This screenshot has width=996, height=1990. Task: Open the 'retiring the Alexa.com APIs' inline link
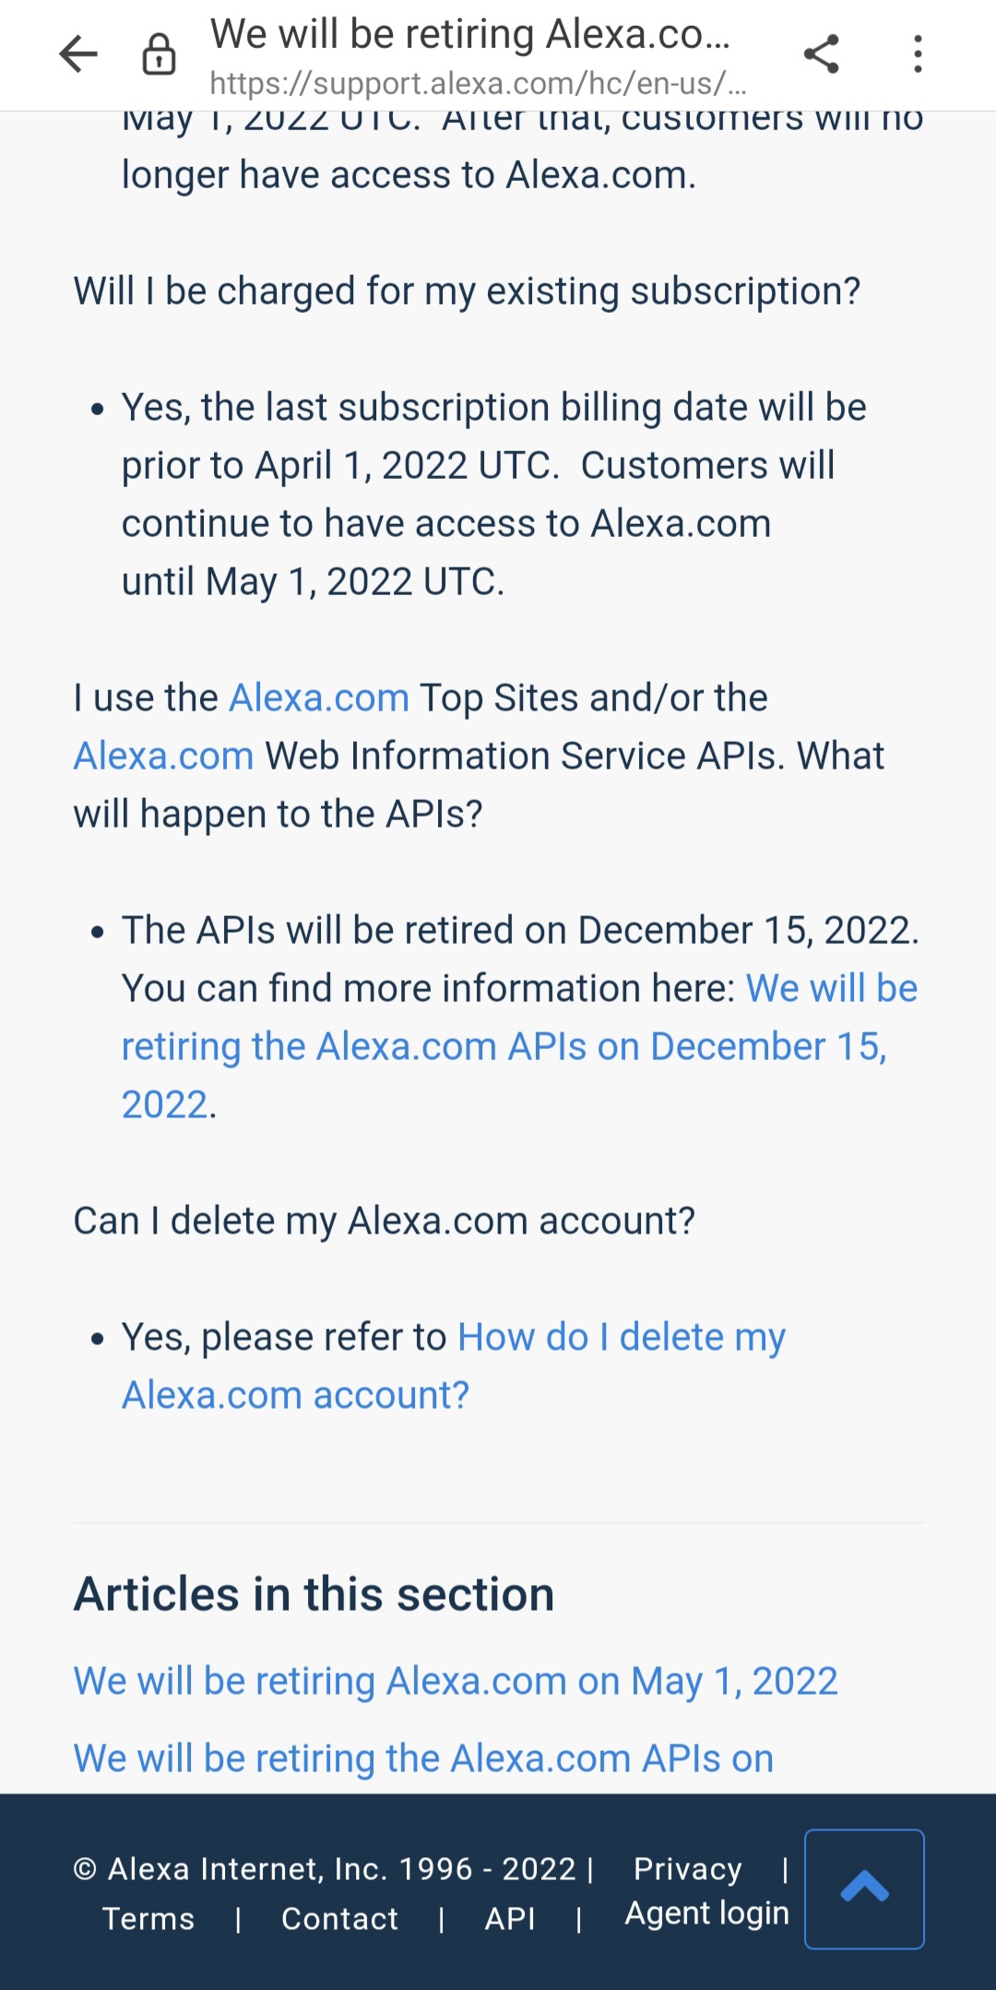point(504,1047)
